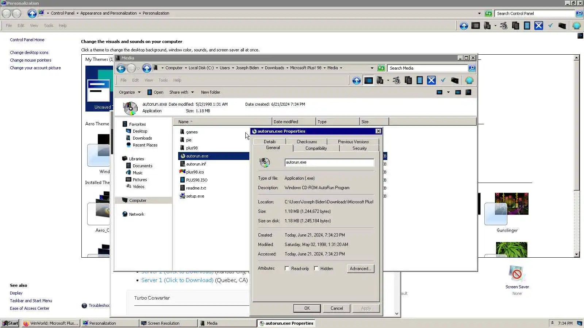Open the change view options dropdown arrow

coord(448,92)
